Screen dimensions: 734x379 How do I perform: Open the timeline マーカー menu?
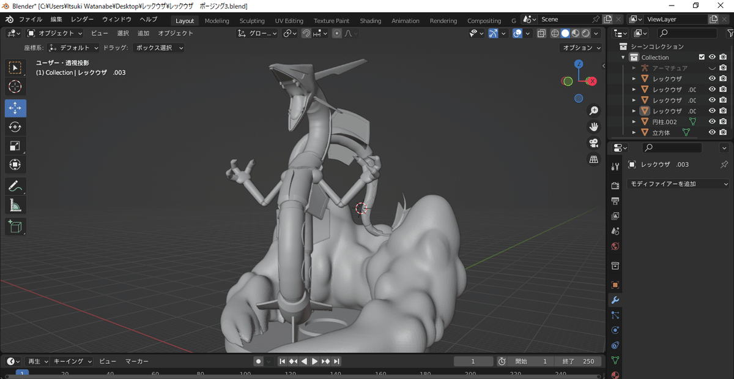[137, 361]
